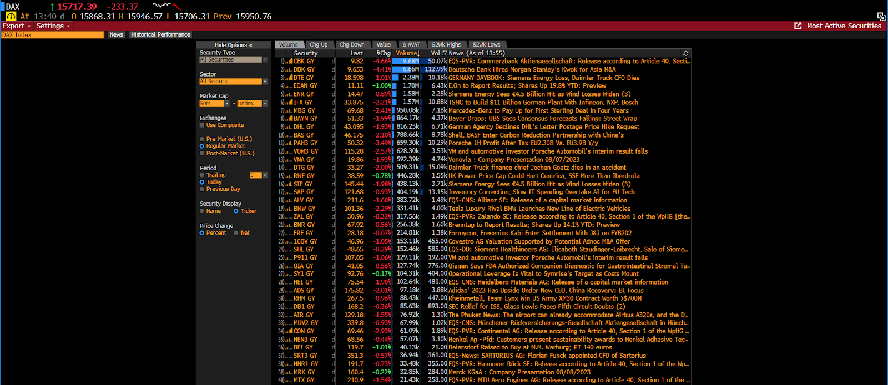
Task: Click the Most Active Securities title
Action: click(844, 26)
